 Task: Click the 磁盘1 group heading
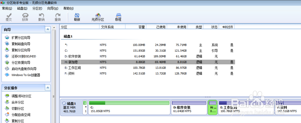coord(68,36)
